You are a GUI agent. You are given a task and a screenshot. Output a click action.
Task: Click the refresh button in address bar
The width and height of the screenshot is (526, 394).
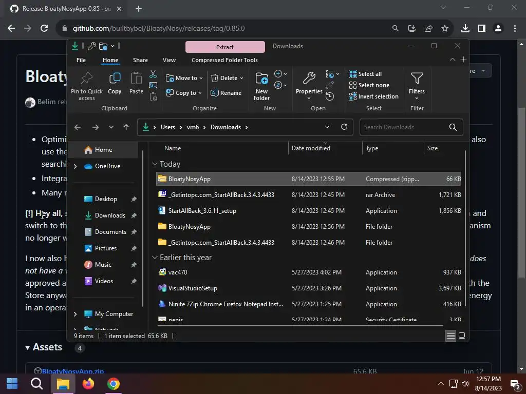[344, 127]
